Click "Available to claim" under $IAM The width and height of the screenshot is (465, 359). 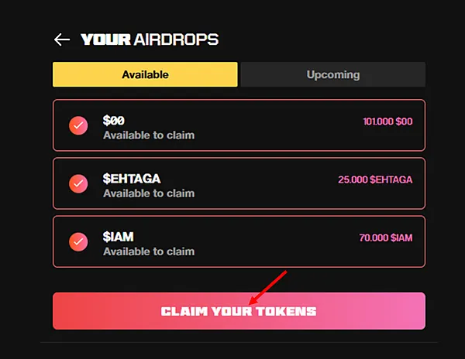click(x=149, y=251)
